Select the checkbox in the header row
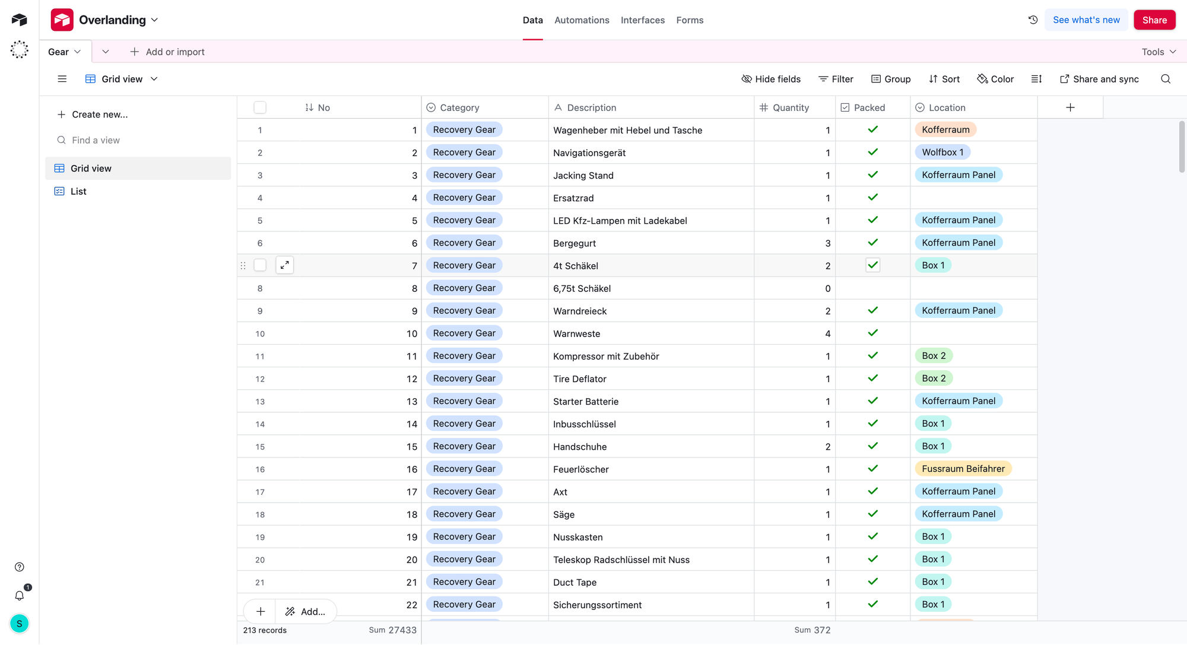Screen dimensions: 1187x645 tap(260, 107)
